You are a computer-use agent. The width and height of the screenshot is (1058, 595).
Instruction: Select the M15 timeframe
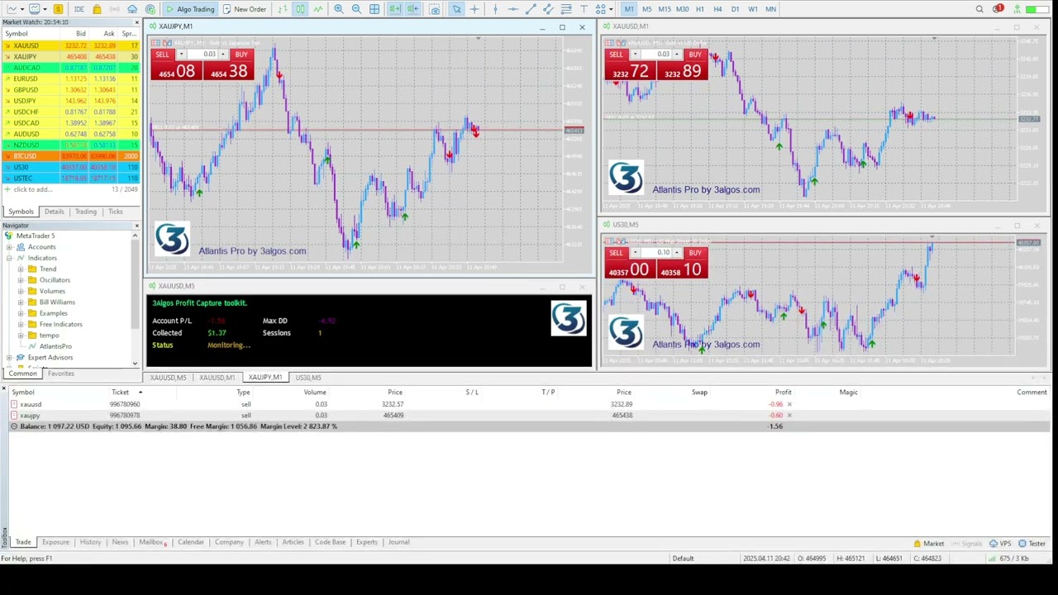pos(664,9)
